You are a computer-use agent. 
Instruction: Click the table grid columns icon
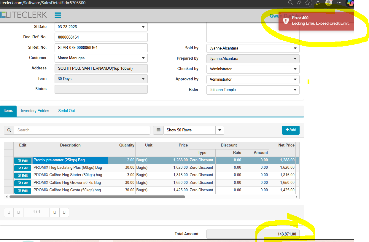click(x=158, y=130)
